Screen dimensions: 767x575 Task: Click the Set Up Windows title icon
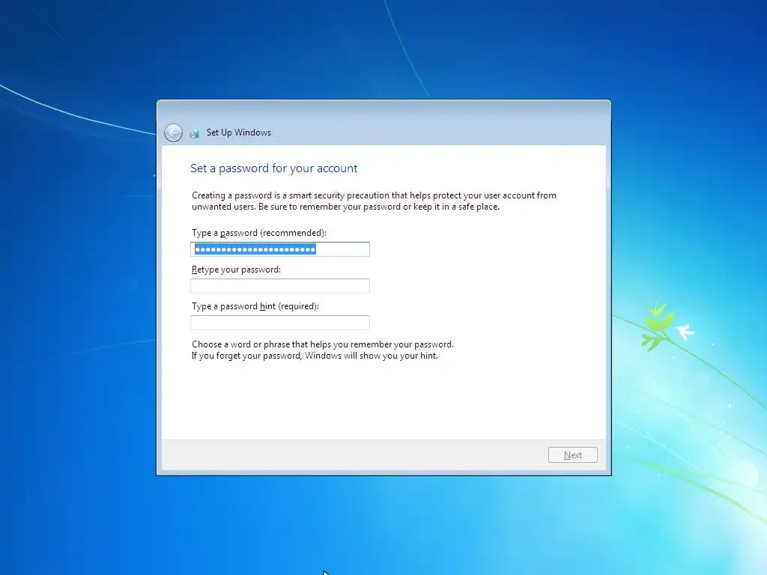pyautogui.click(x=195, y=133)
